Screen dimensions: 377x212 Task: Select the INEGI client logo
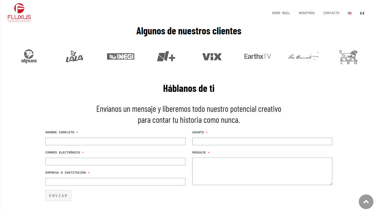point(120,56)
